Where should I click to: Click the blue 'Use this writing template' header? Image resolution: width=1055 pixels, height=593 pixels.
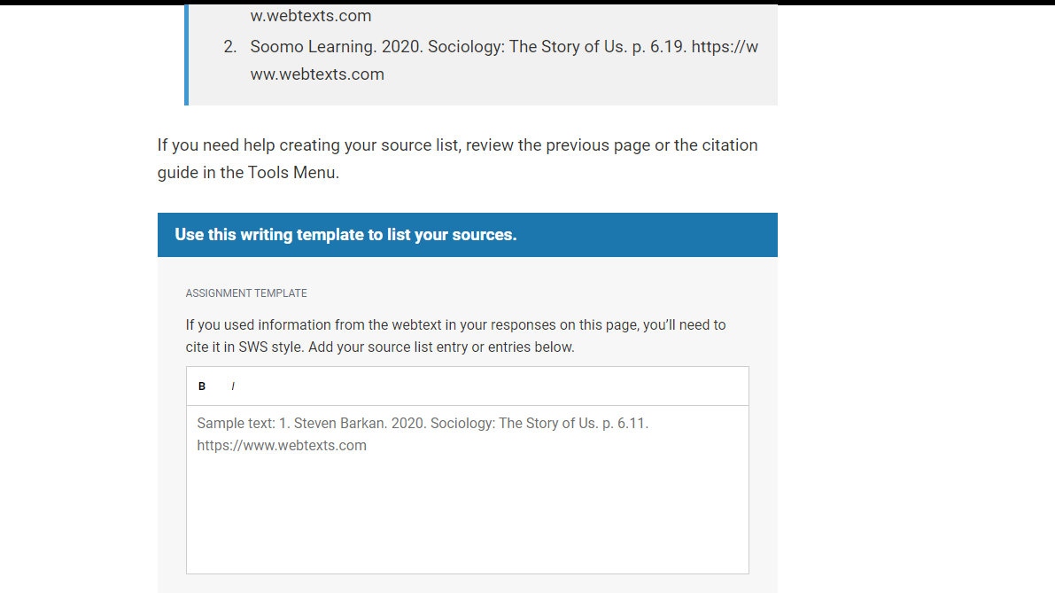pos(467,235)
